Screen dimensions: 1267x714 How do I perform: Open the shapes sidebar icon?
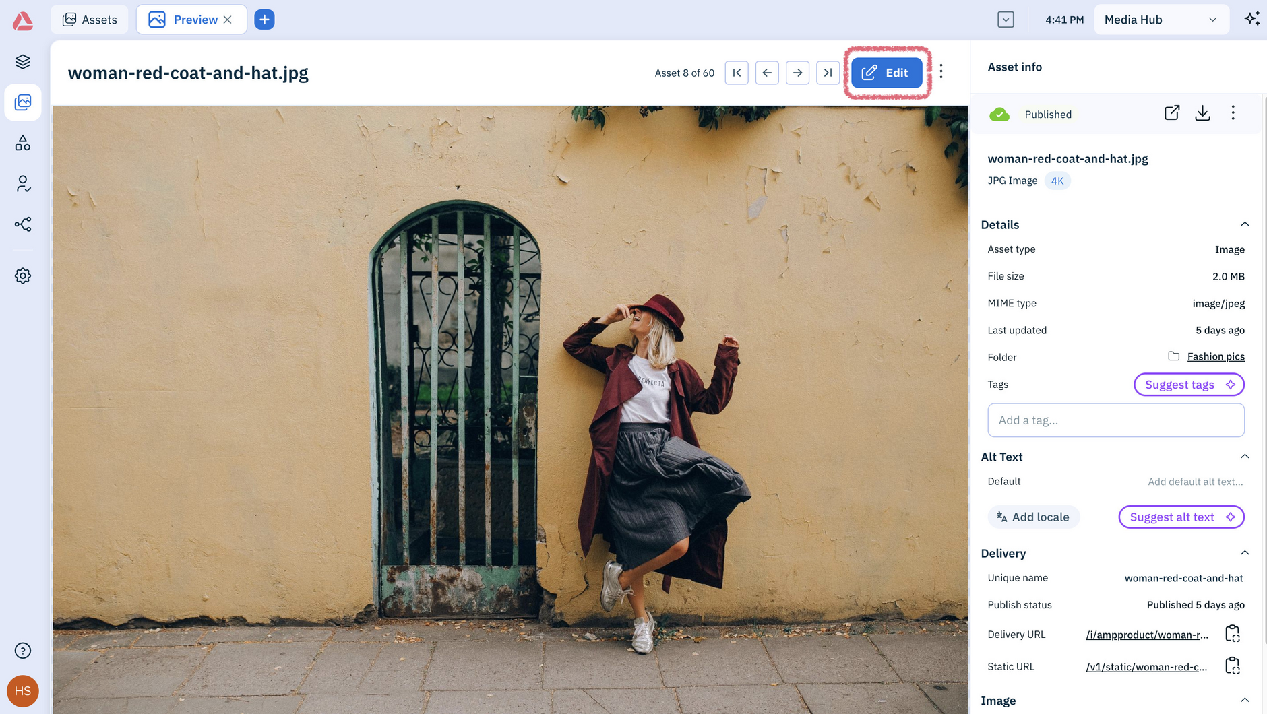(x=23, y=143)
